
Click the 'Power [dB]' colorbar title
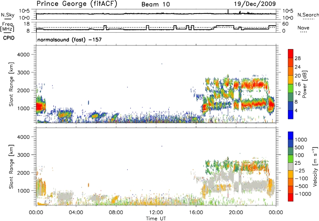(305, 84)
